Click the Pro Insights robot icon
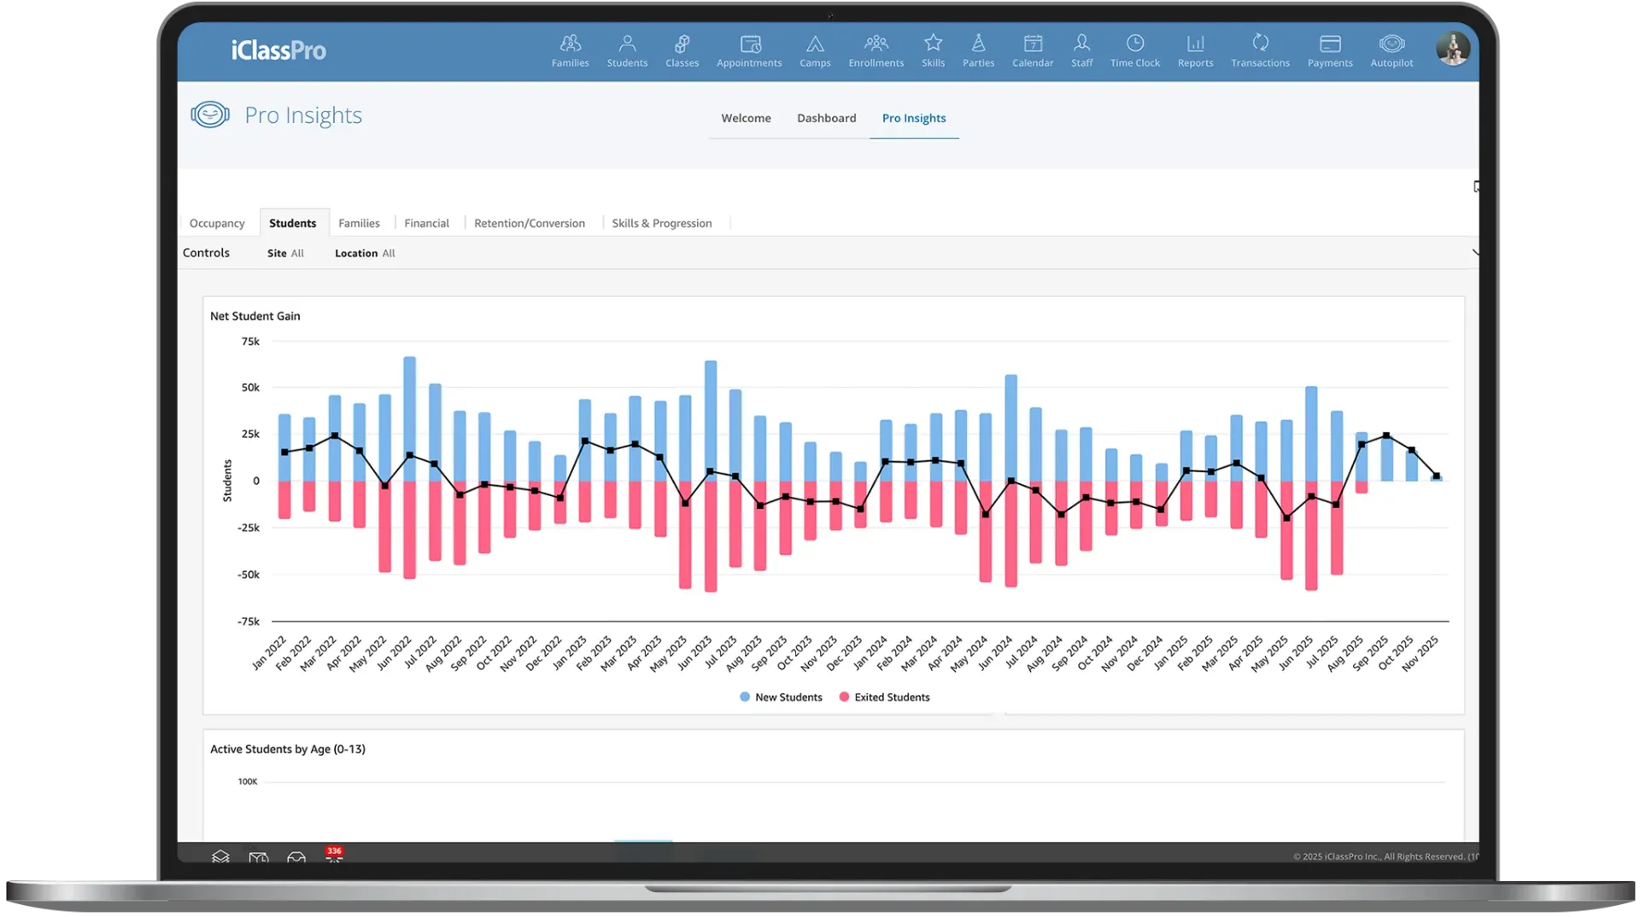Viewport: 1640px width, 917px height. tap(210, 114)
